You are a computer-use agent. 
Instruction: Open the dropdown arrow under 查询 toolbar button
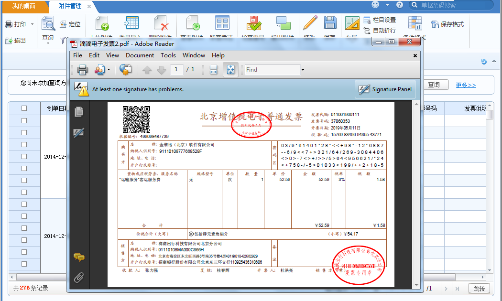[x=48, y=43]
